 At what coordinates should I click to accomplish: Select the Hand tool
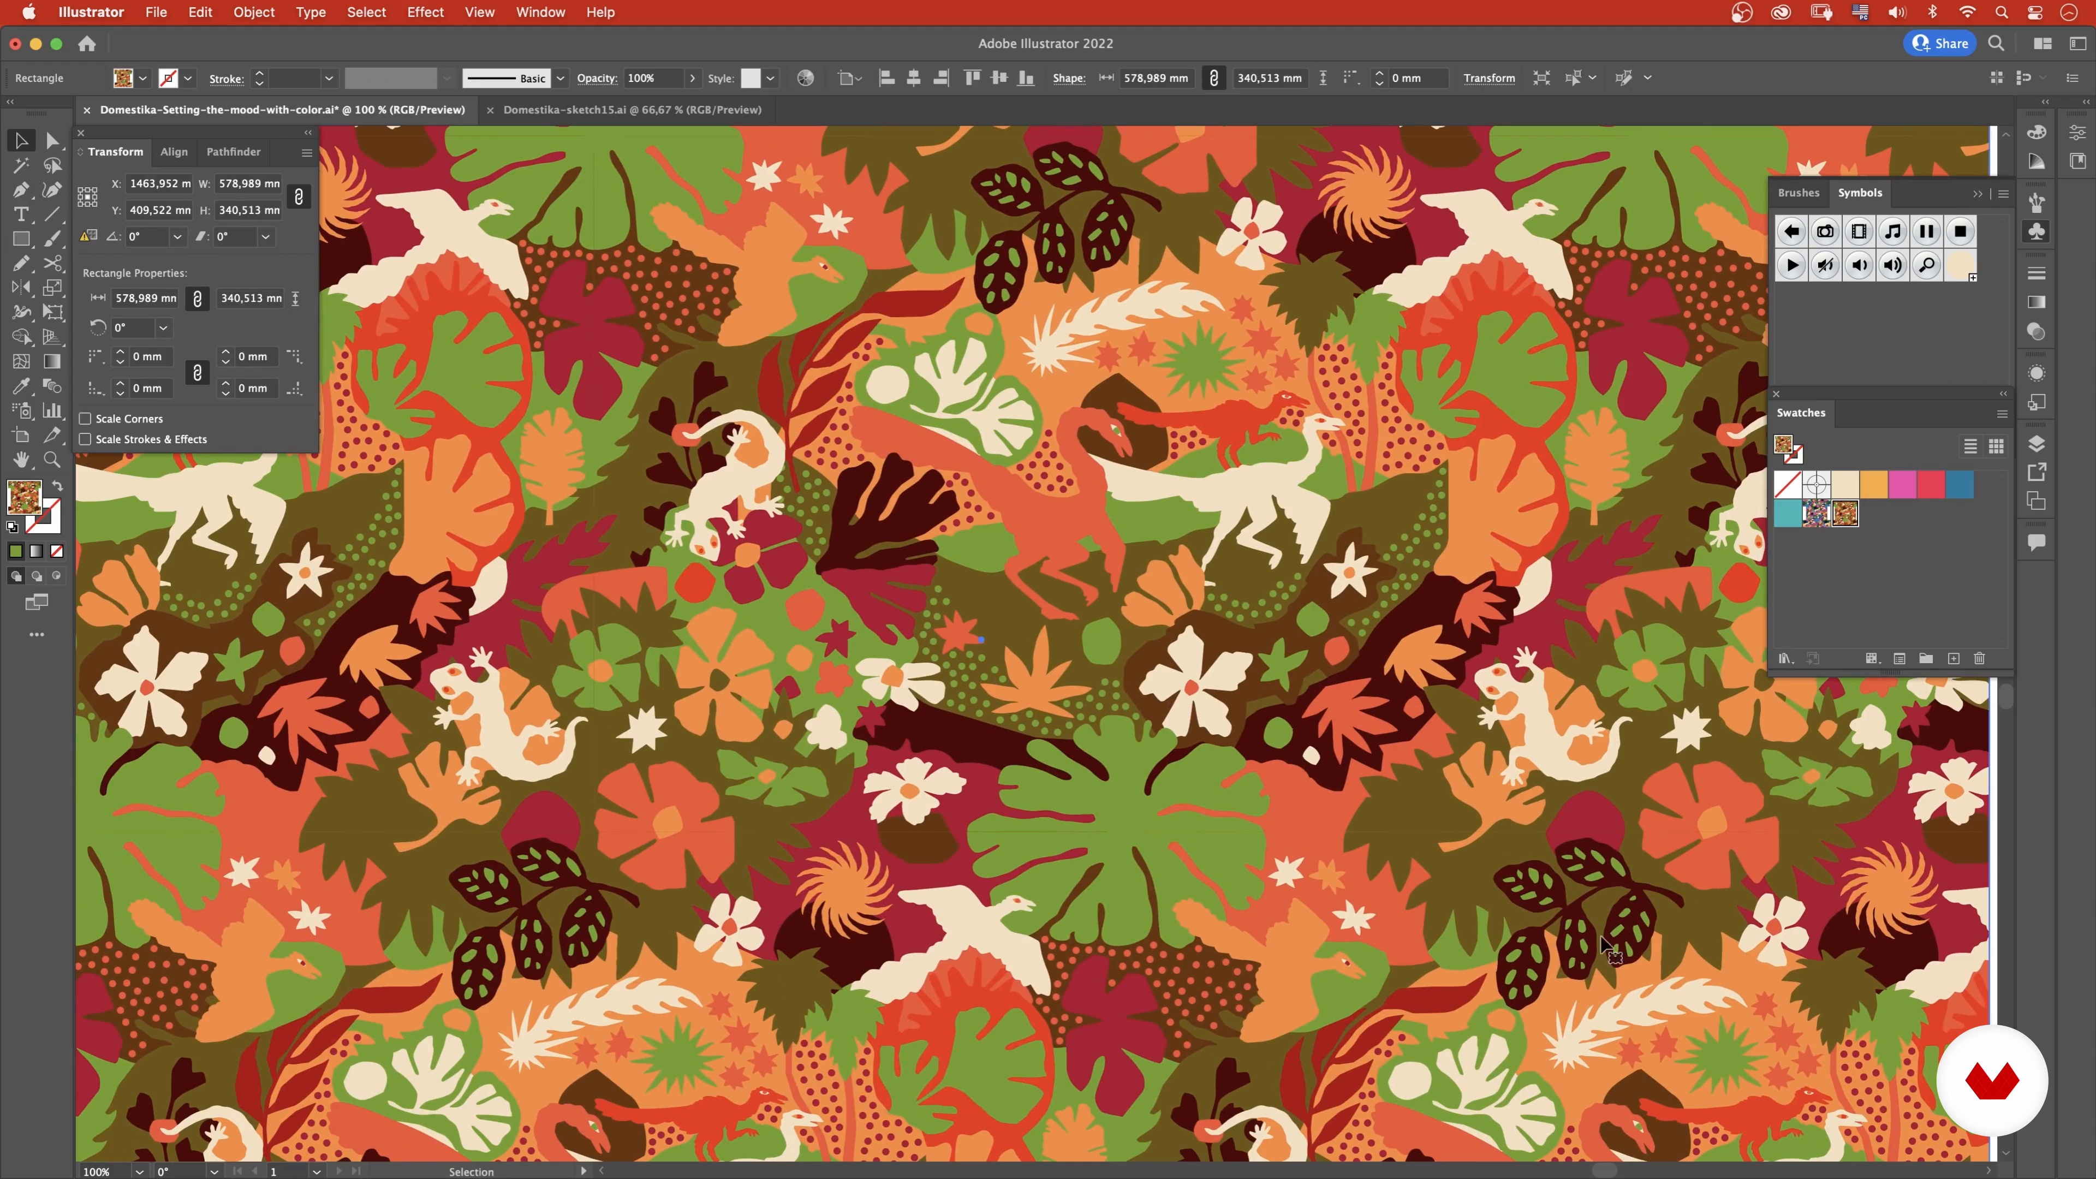tap(21, 460)
